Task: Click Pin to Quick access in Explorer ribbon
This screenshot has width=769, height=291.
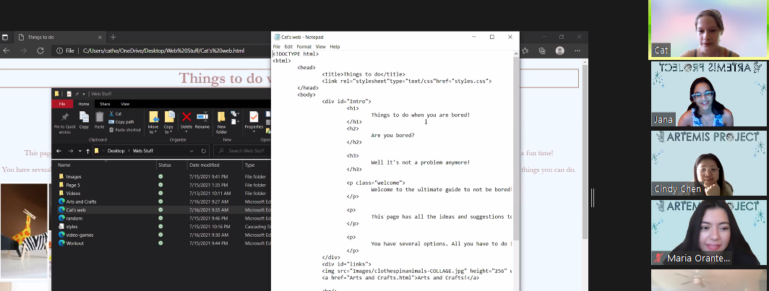Action: point(64,121)
